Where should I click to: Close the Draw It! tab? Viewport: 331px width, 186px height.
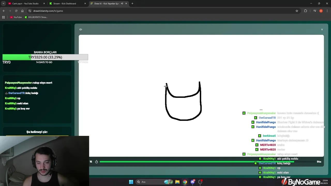click(x=126, y=4)
